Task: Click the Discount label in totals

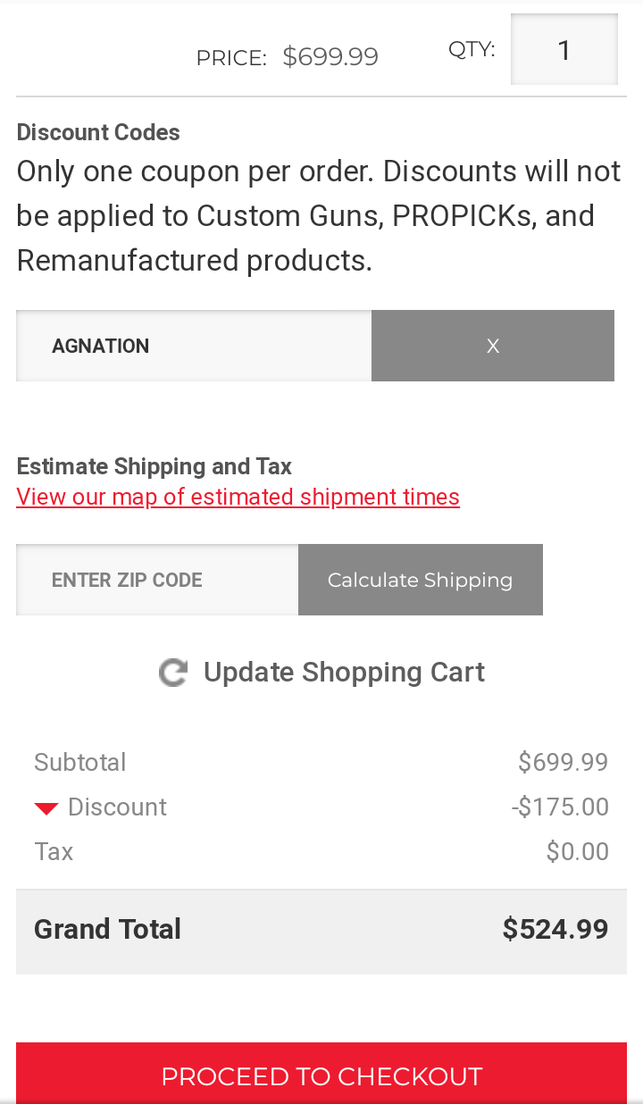Action: (117, 807)
